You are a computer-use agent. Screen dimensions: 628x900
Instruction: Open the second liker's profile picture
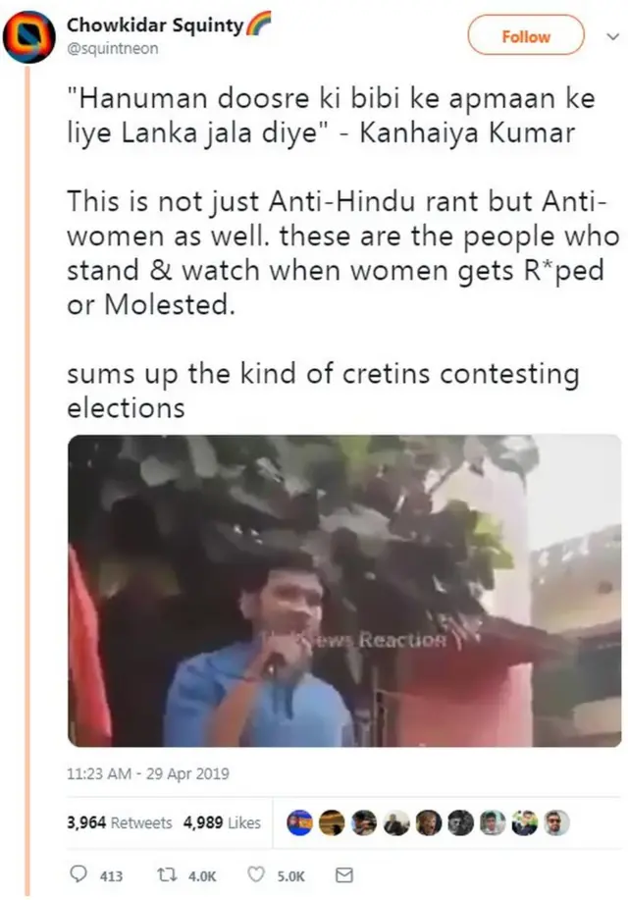tap(333, 822)
